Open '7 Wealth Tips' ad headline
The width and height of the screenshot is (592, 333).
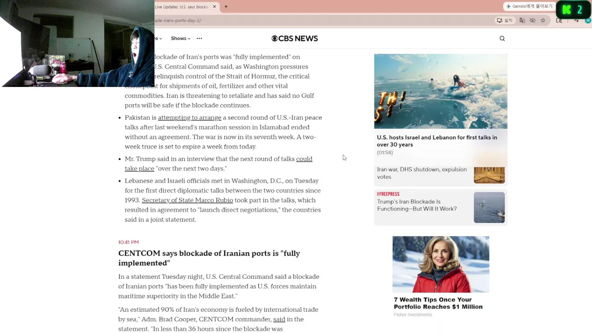pyautogui.click(x=438, y=303)
